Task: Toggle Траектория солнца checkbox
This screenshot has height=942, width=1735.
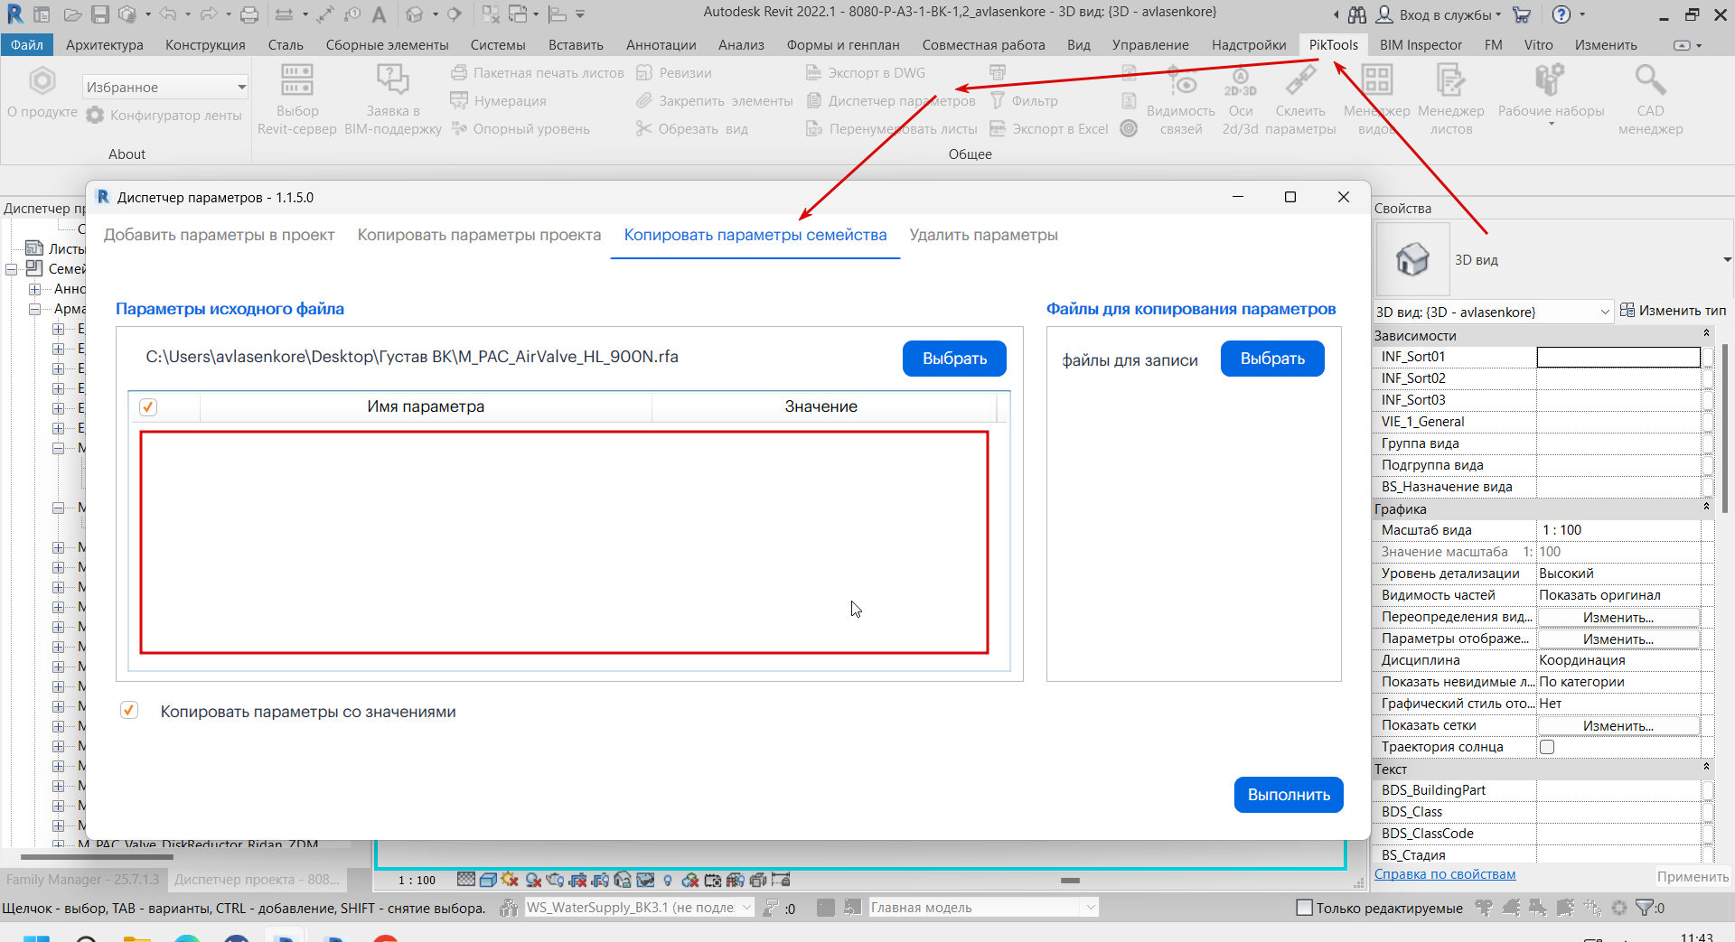Action: tap(1547, 747)
